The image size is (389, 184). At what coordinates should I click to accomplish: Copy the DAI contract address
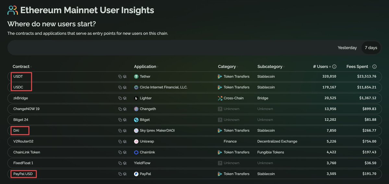[x=120, y=130]
